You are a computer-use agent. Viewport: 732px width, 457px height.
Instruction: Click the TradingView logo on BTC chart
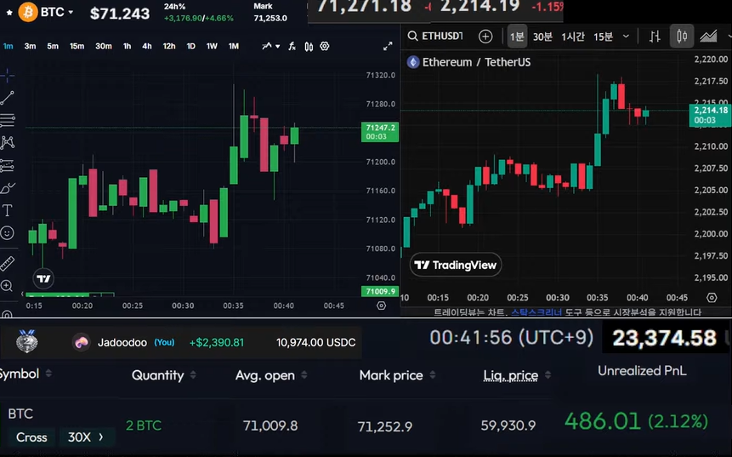pos(43,279)
